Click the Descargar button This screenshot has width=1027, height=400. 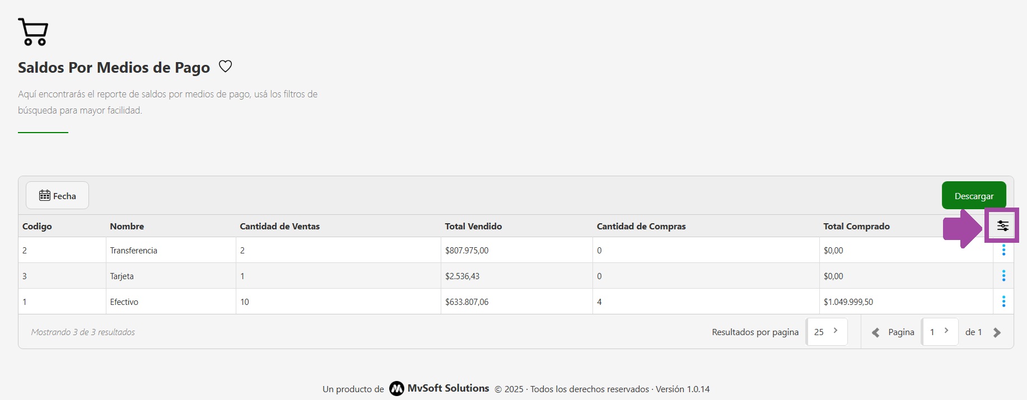click(973, 196)
